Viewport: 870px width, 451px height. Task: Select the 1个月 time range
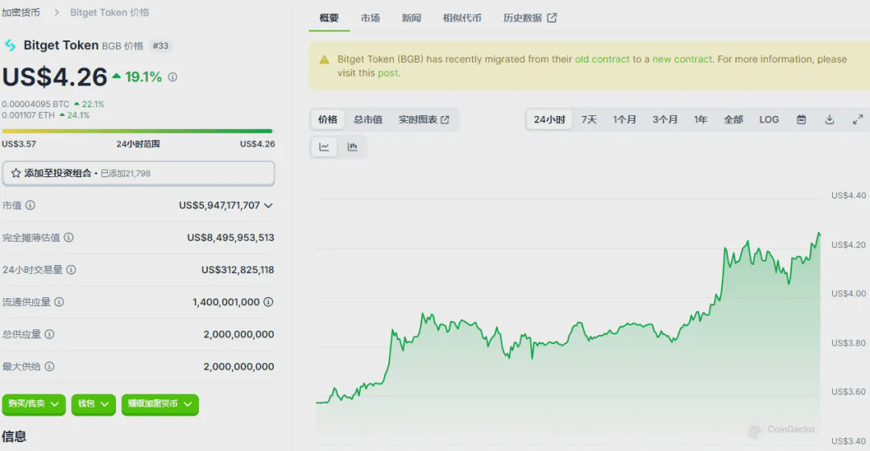coord(624,119)
